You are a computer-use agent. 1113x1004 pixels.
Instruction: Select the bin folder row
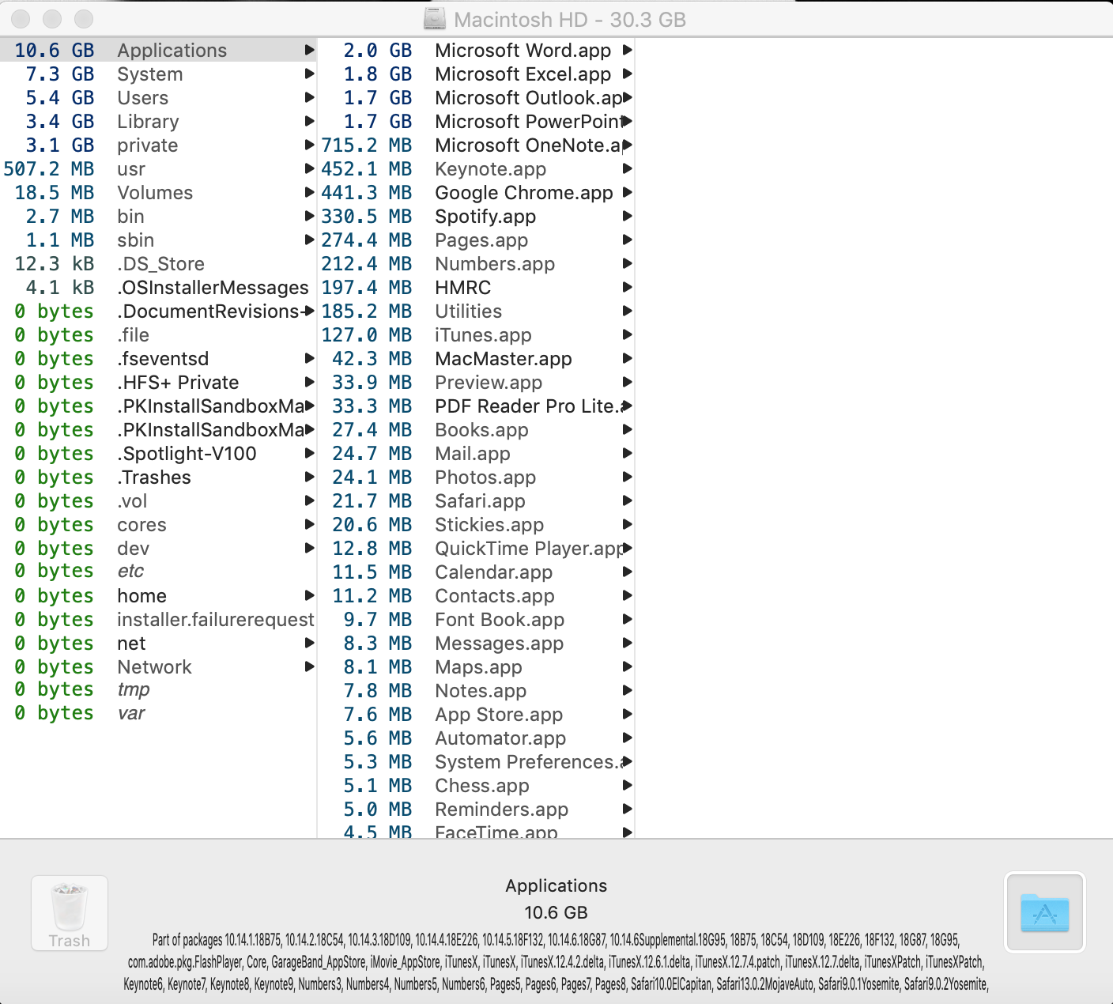point(158,217)
